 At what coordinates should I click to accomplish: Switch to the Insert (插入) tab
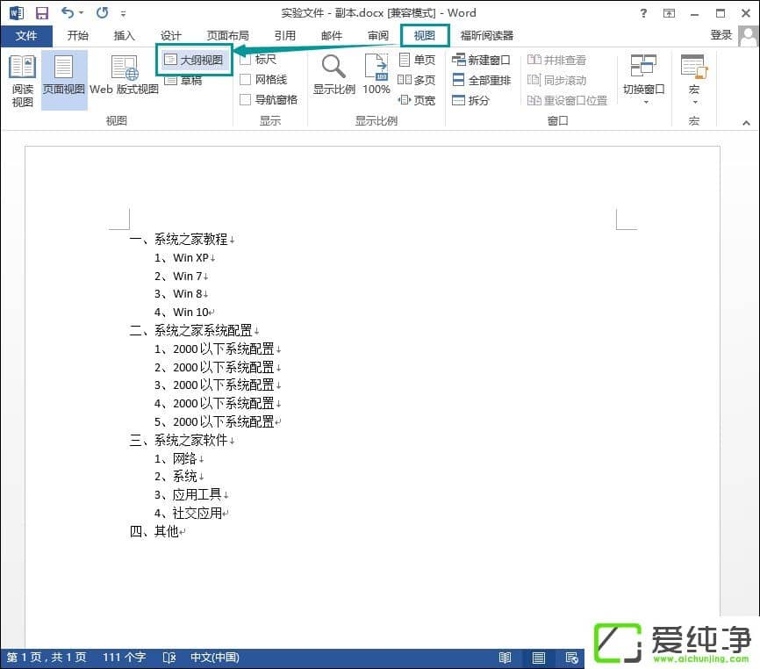pyautogui.click(x=125, y=36)
